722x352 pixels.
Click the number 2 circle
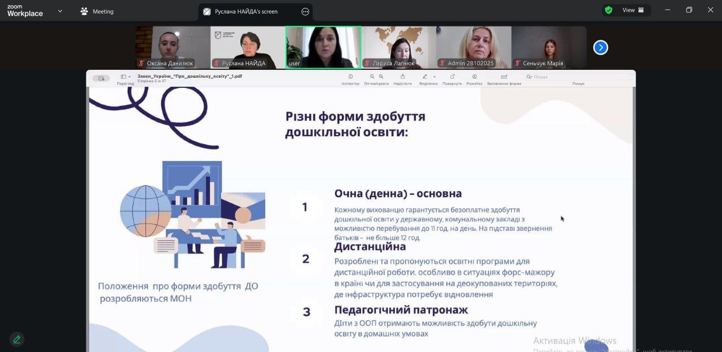point(306,259)
